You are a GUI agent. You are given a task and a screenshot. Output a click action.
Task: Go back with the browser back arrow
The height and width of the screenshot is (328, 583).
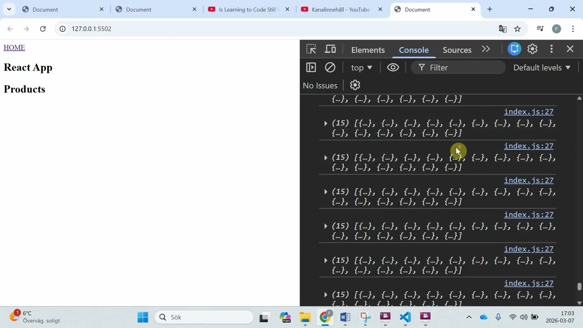point(10,29)
